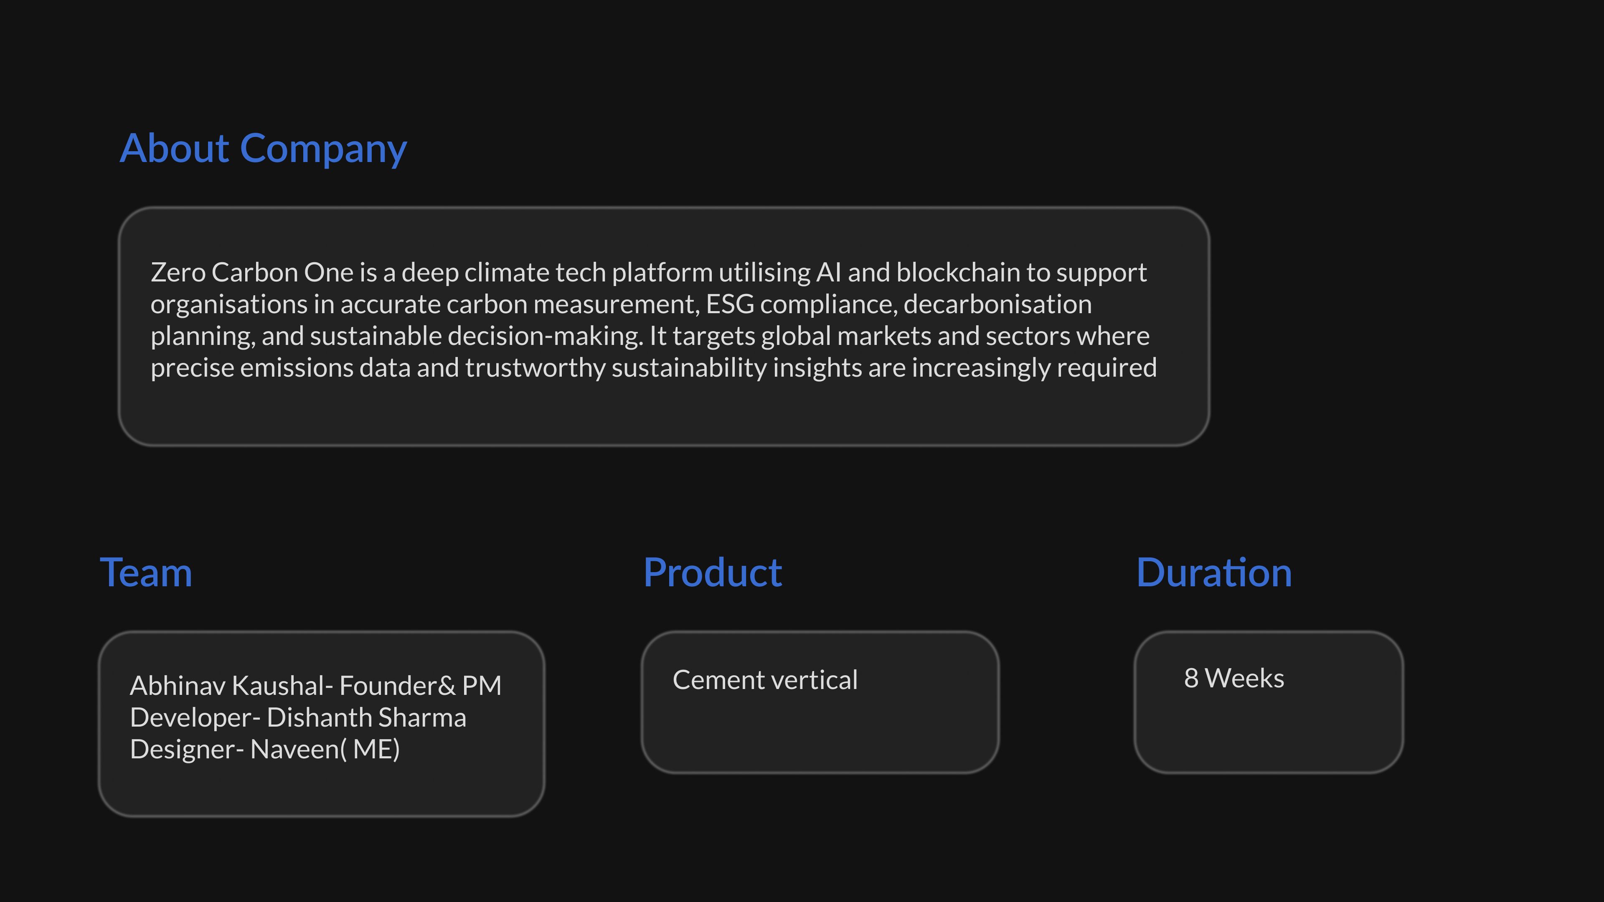The width and height of the screenshot is (1604, 902).
Task: Click the Abhinav Kaushal- Founder& PM line
Action: click(x=316, y=685)
